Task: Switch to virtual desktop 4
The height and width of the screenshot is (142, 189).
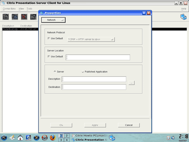Action: click(67, 140)
